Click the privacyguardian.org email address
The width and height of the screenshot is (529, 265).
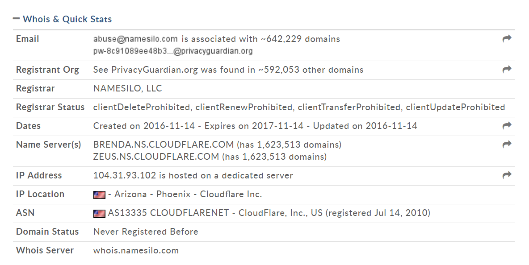click(173, 51)
